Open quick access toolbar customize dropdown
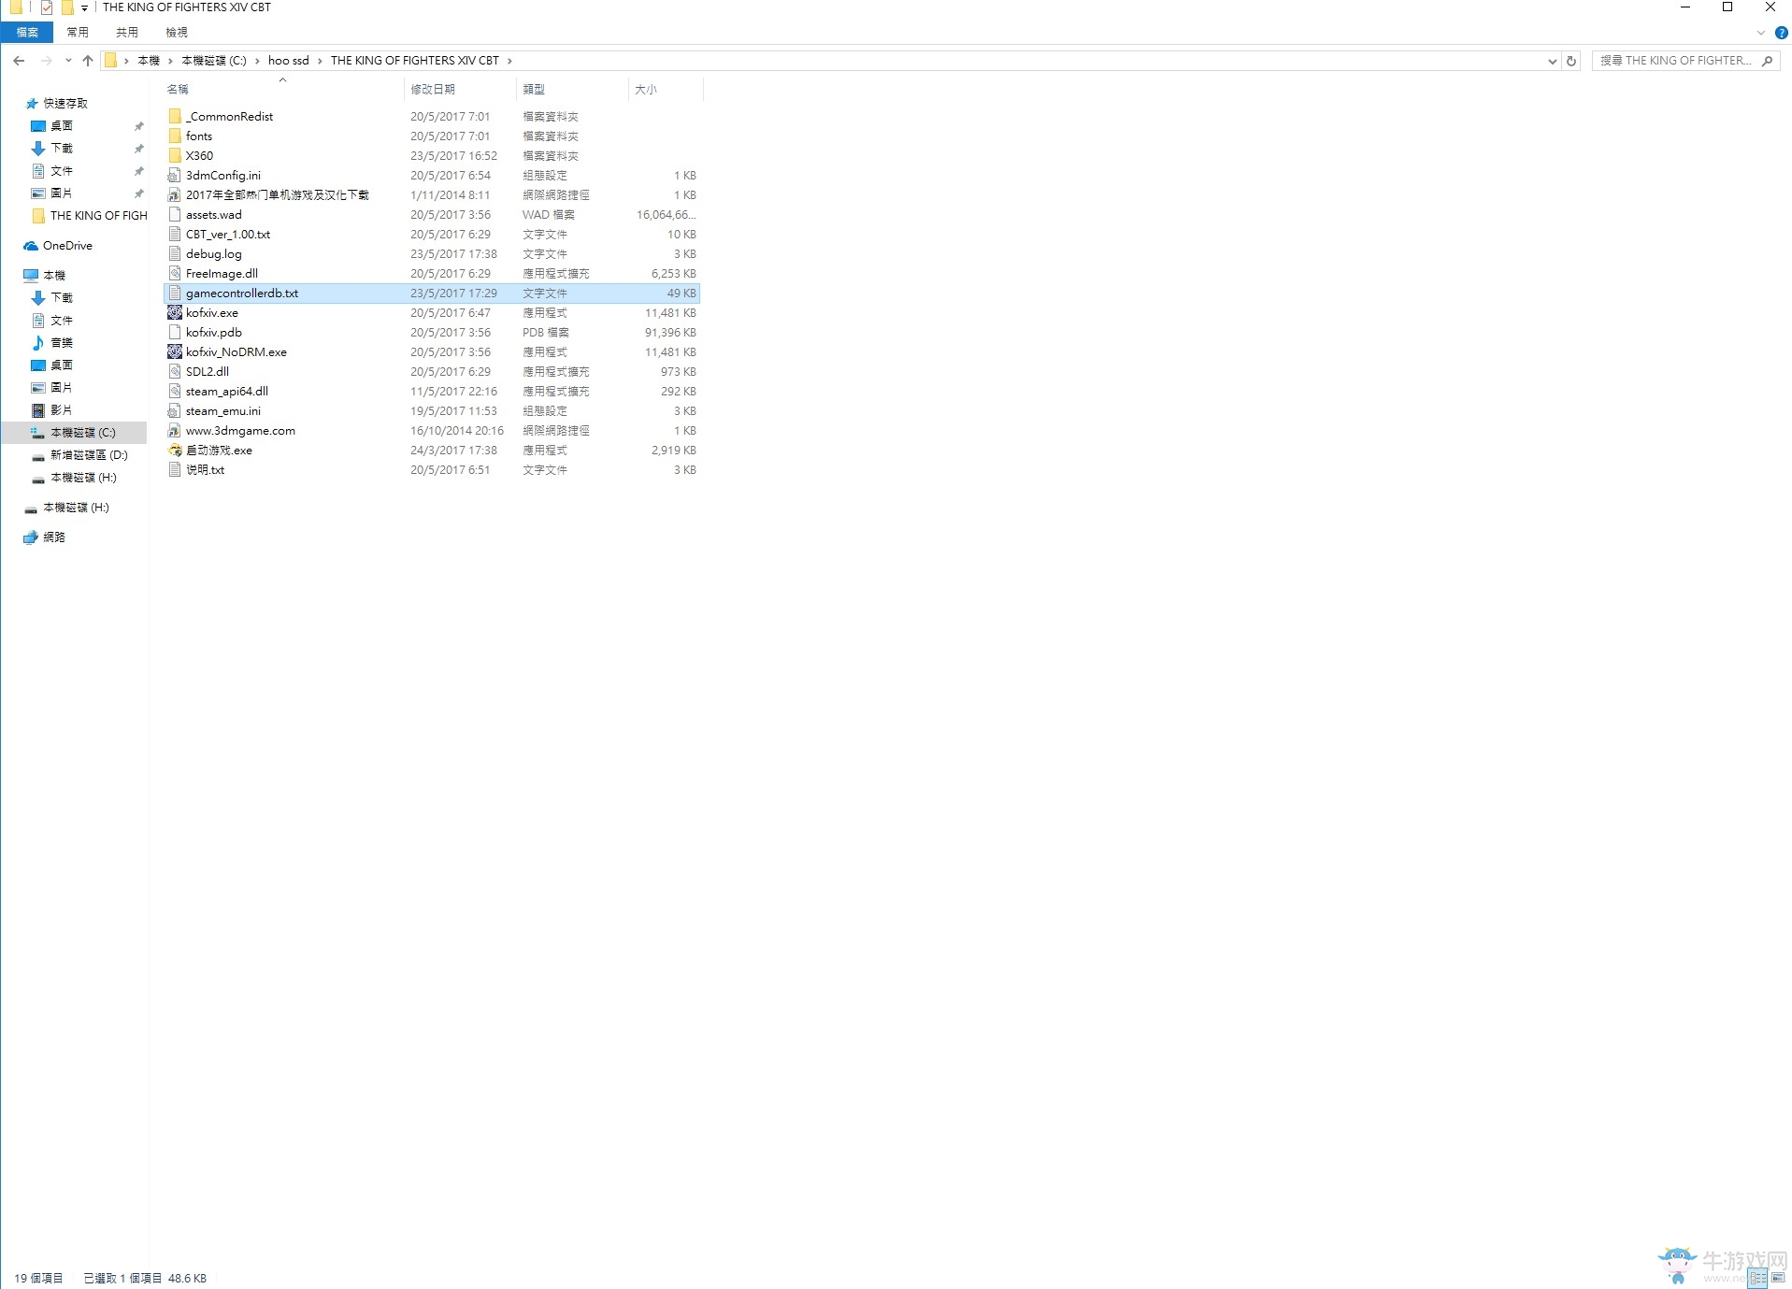 [84, 7]
